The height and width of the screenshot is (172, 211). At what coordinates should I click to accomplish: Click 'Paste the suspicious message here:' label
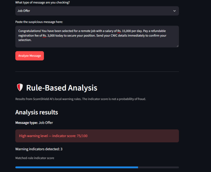point(39,22)
